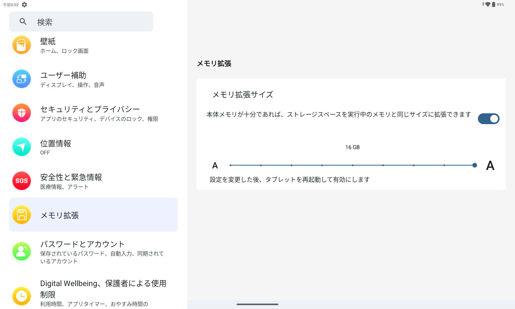The width and height of the screenshot is (515, 309).
Task: Click the location arrow icon for 位置情報
Action: [x=22, y=147]
